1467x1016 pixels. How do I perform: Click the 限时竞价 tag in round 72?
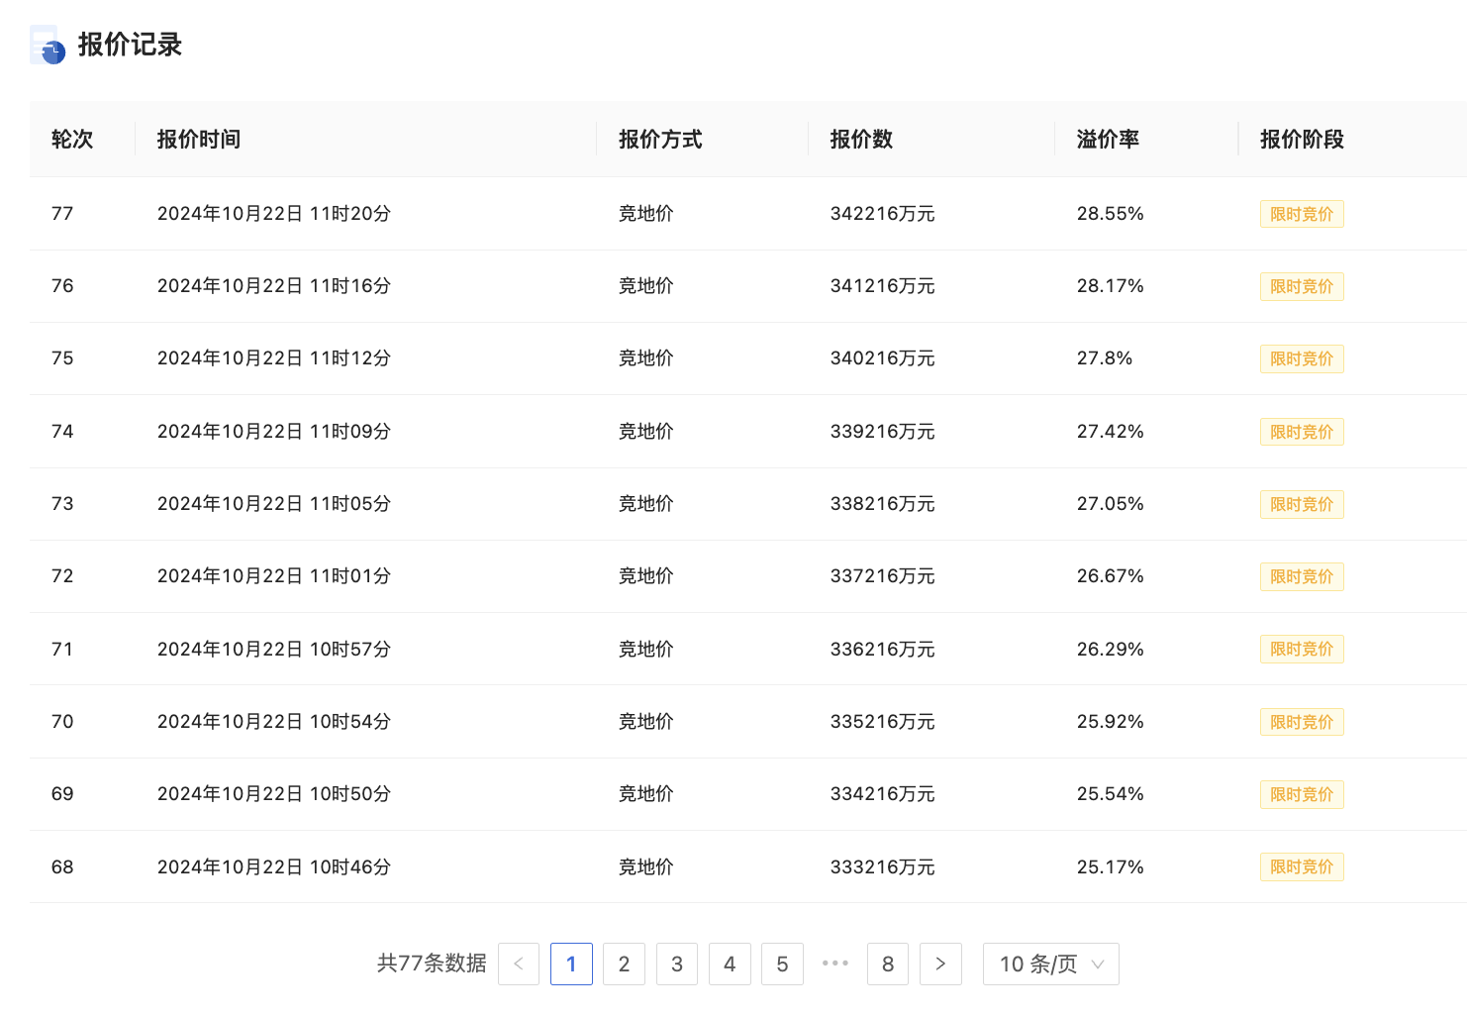point(1302,576)
